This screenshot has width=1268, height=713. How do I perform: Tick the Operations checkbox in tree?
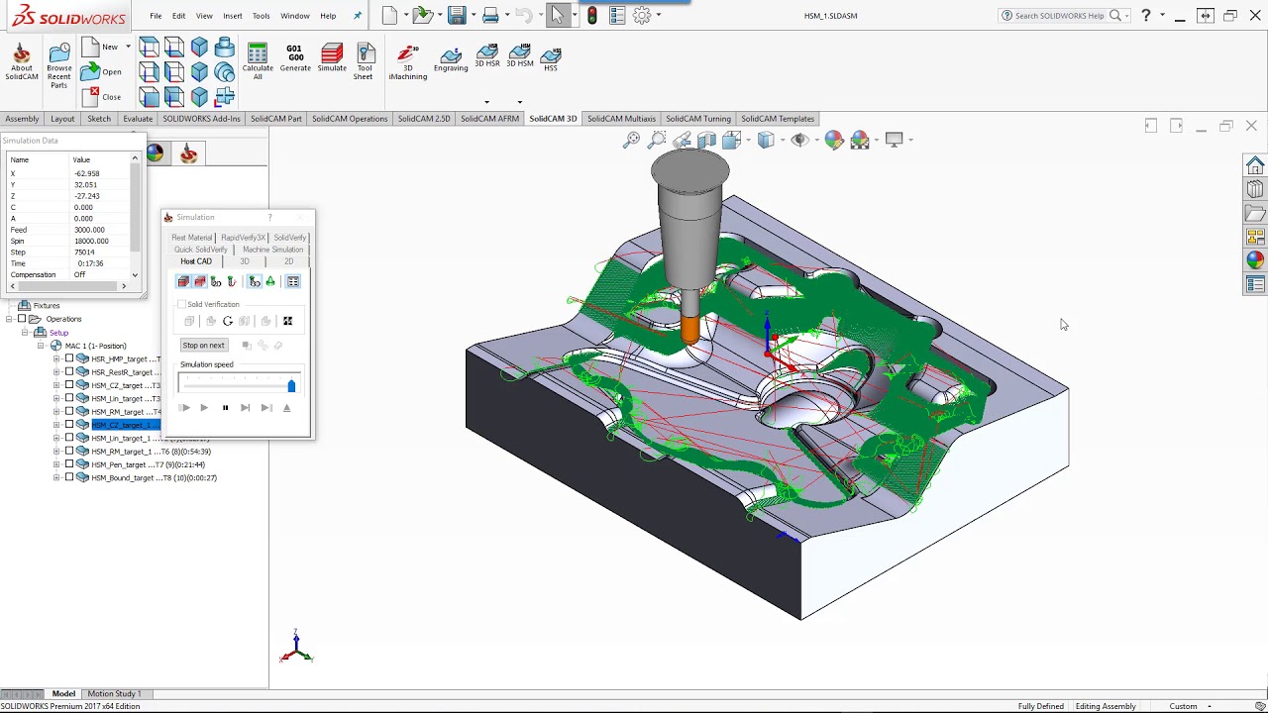[x=22, y=319]
